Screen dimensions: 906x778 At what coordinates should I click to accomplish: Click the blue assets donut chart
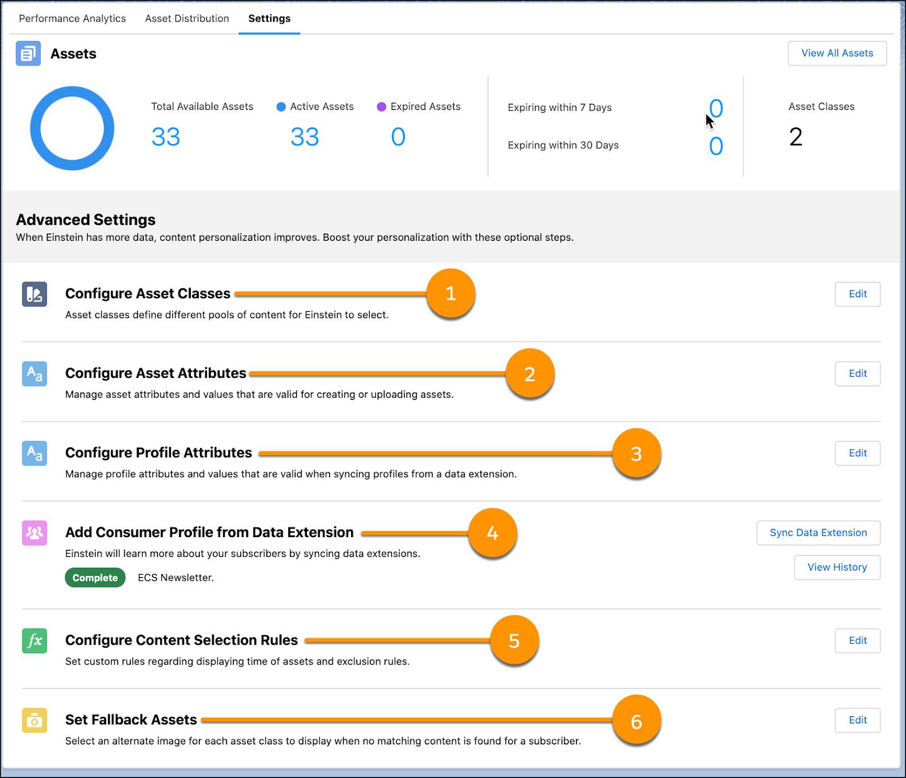72,128
